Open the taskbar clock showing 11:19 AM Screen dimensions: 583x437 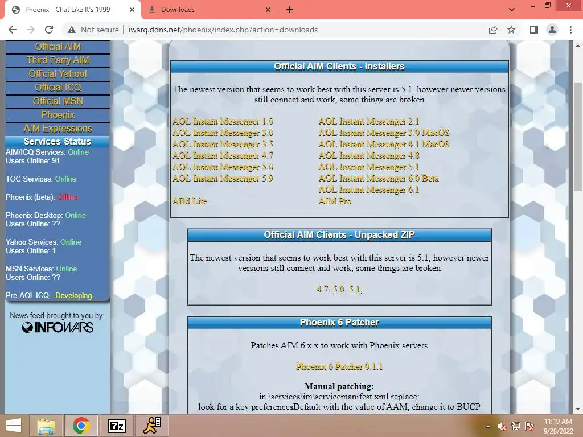coord(558,426)
